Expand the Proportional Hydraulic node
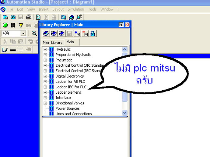The height and width of the screenshot is (157, 210). click(x=45, y=55)
